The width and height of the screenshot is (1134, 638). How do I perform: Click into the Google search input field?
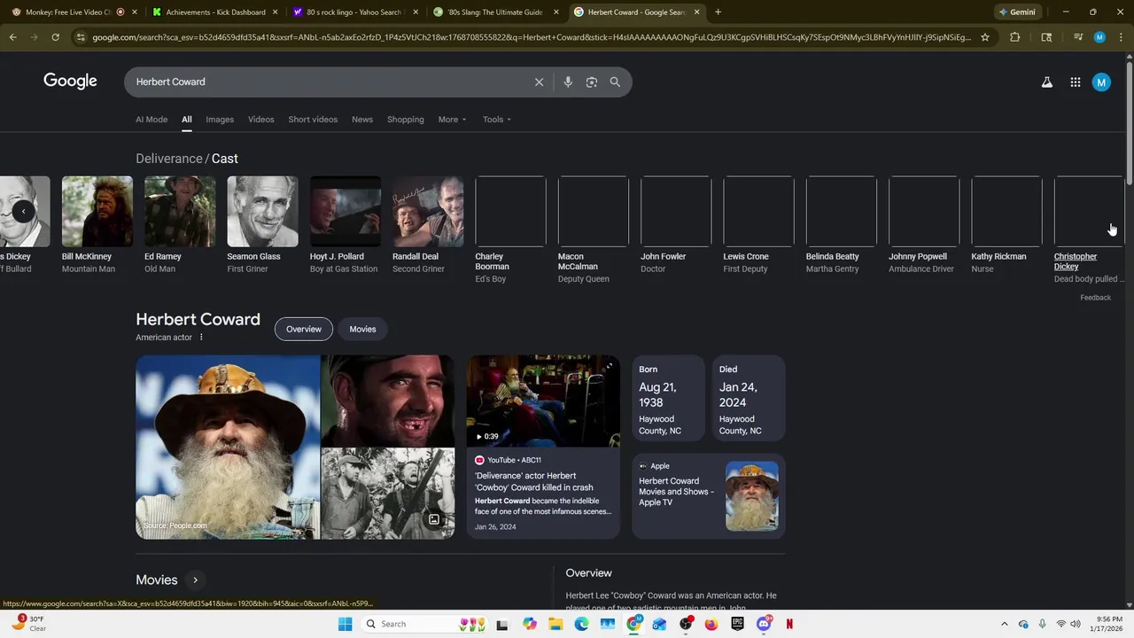pyautogui.click(x=328, y=82)
